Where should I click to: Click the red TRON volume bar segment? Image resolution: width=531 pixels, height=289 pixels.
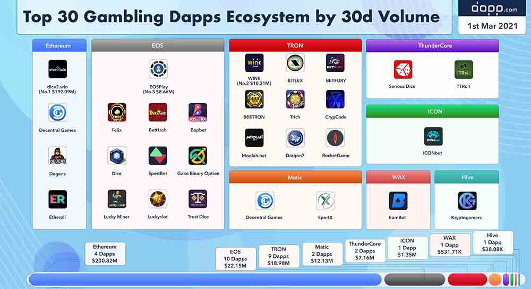tap(467, 279)
